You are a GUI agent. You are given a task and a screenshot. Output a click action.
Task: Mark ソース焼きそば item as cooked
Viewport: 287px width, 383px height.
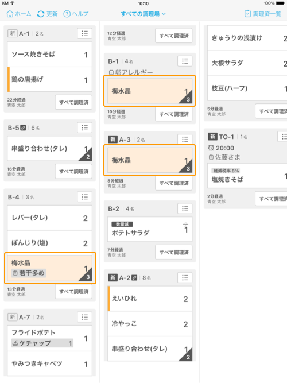[49, 54]
